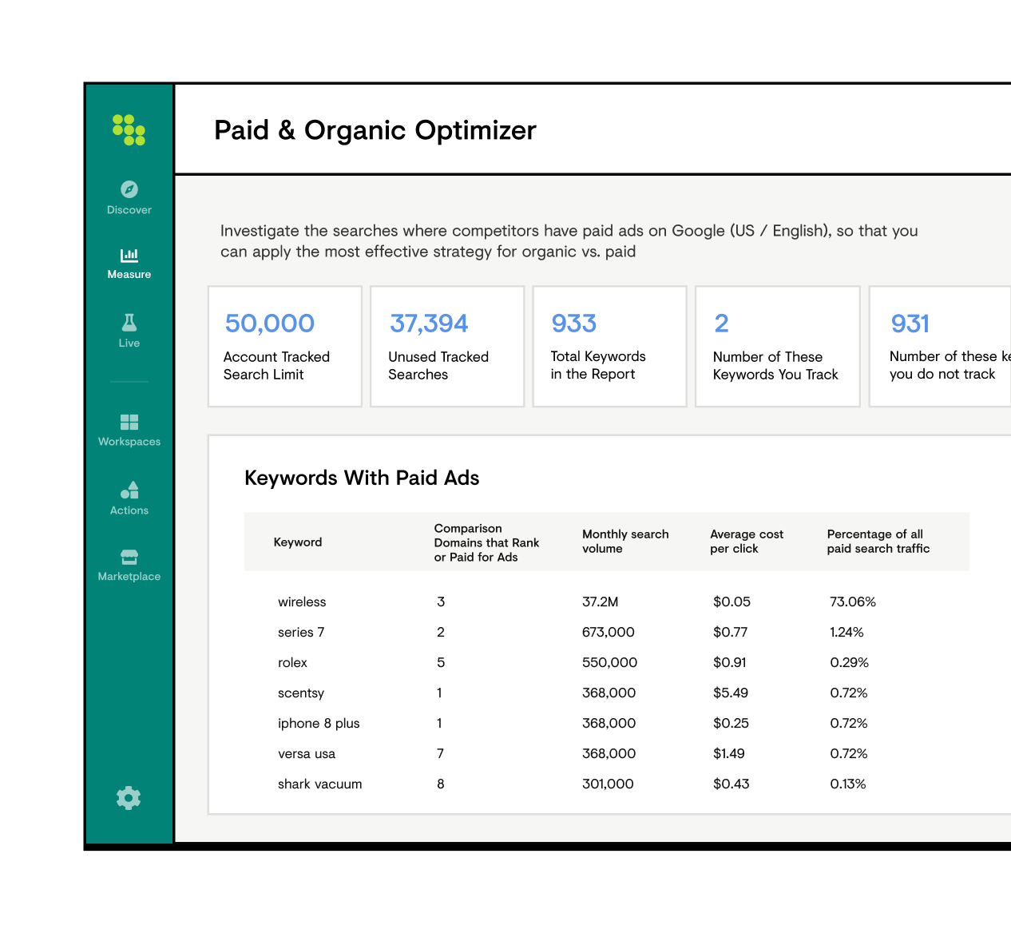Click the $1.49 cost per click cell
1011x941 pixels.
coord(728,753)
